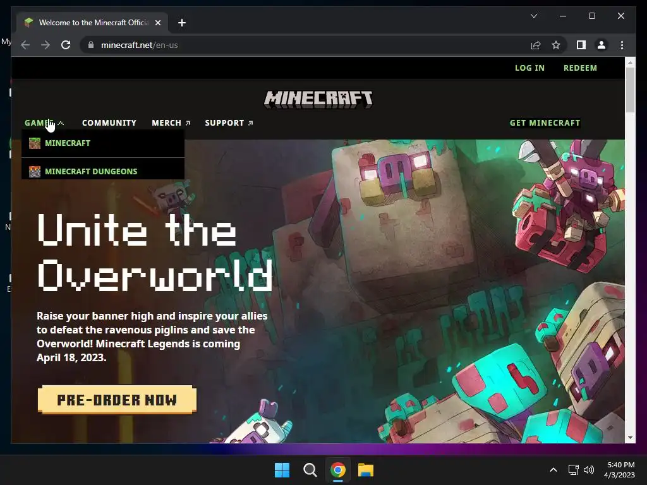The height and width of the screenshot is (485, 647).
Task: Open the clock and date panel
Action: [619, 470]
